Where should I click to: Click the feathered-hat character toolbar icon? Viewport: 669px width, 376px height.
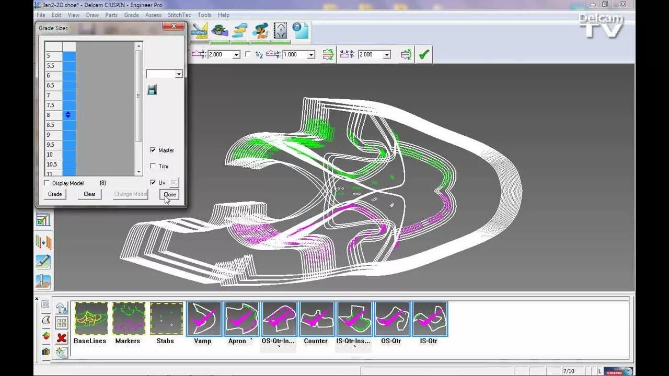coord(260,30)
